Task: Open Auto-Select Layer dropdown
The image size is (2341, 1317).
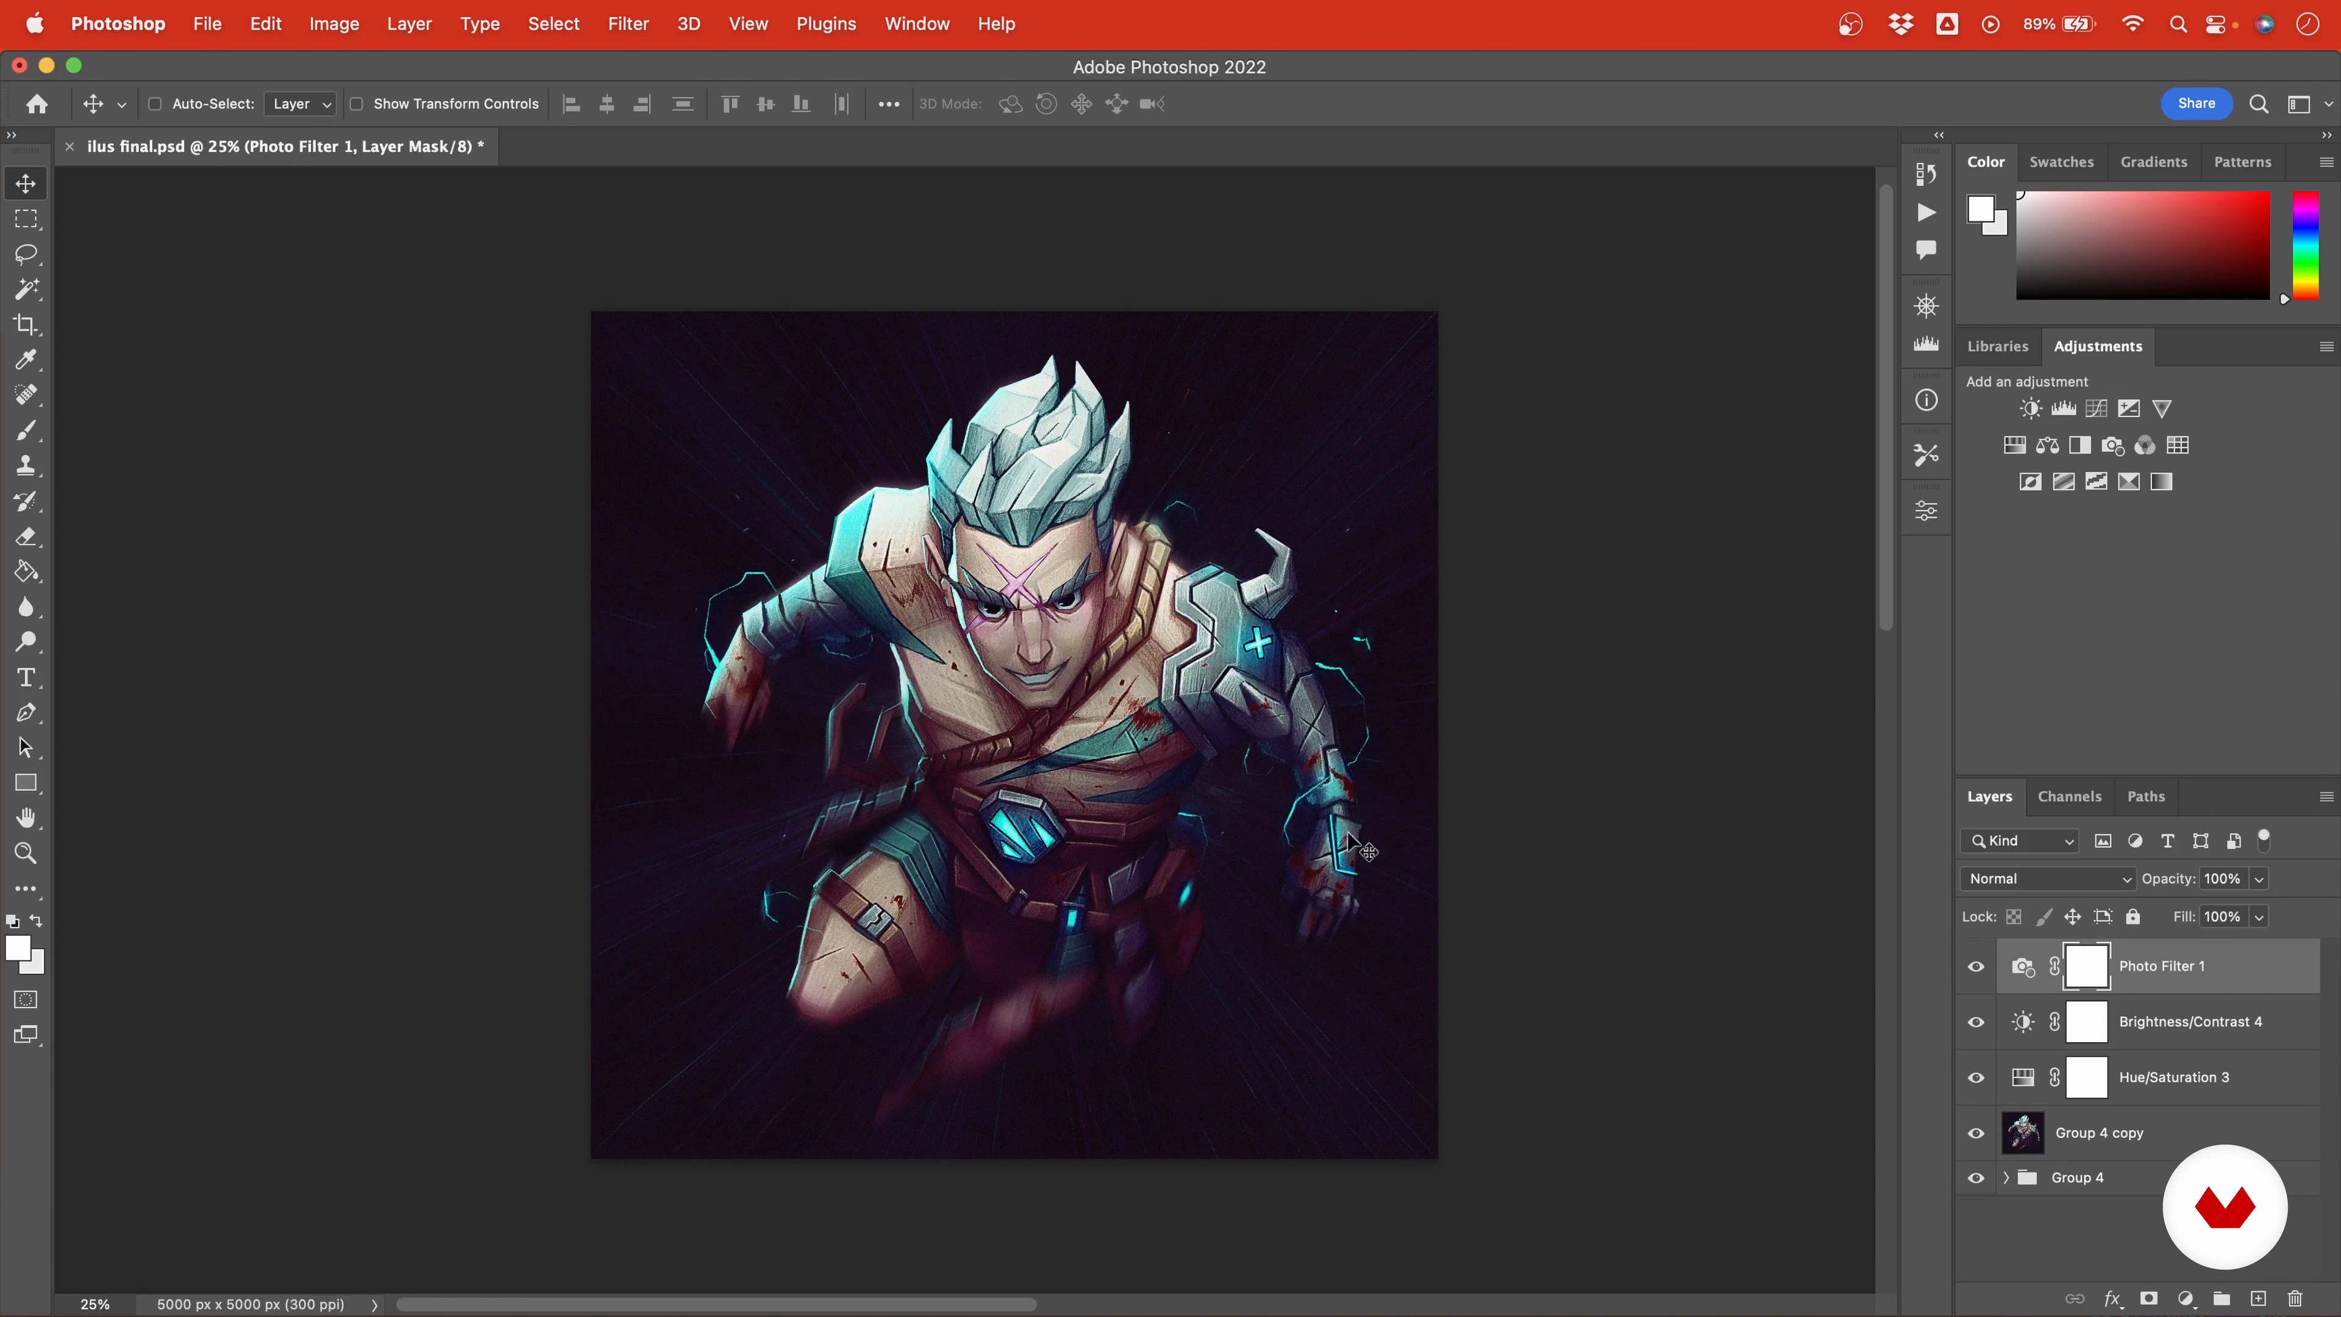Action: [x=301, y=104]
